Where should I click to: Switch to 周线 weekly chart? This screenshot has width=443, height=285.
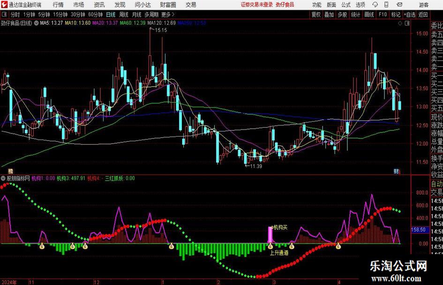(123, 15)
